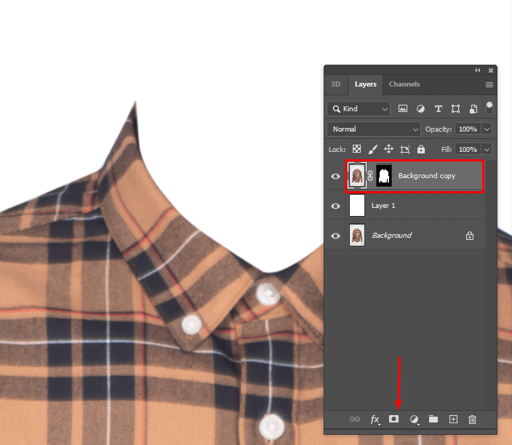Create a new layer plus icon
The height and width of the screenshot is (445, 512).
[453, 420]
